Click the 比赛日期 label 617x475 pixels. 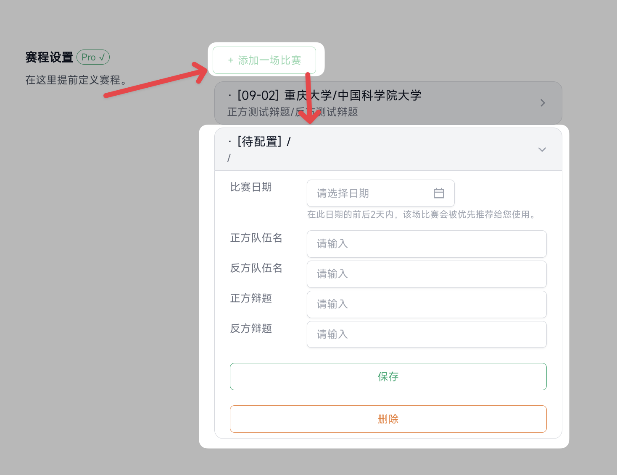click(x=251, y=187)
